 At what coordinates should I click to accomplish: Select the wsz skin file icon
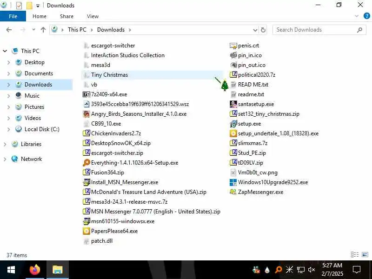86,104
